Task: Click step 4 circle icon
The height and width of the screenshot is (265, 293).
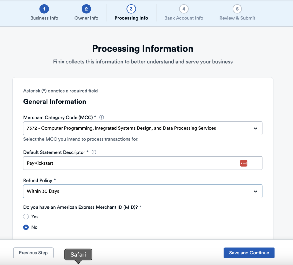Action: (184, 9)
